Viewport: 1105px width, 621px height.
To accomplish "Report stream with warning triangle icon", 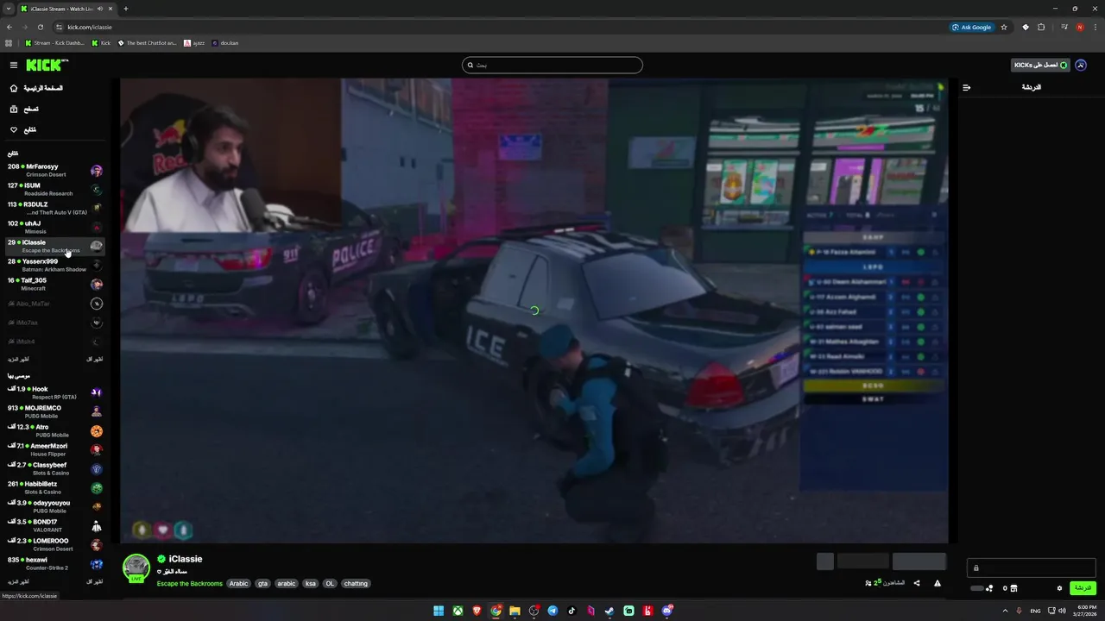I will pyautogui.click(x=938, y=583).
